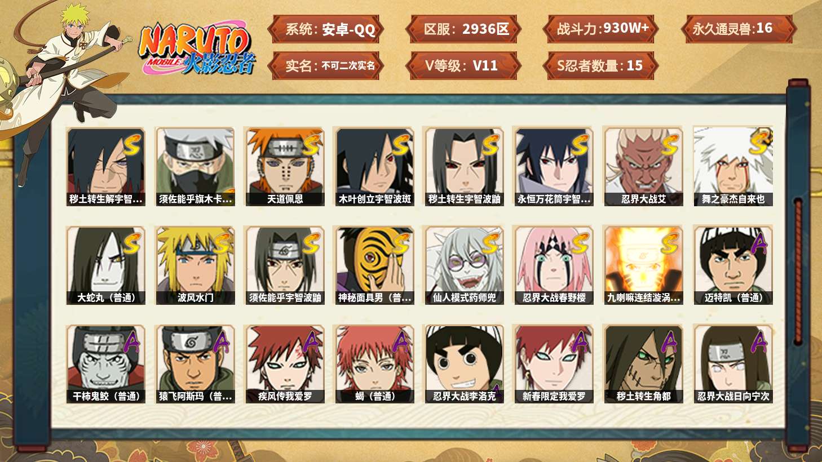
Task: Click the V等级: V11 banner
Action: coord(463,65)
